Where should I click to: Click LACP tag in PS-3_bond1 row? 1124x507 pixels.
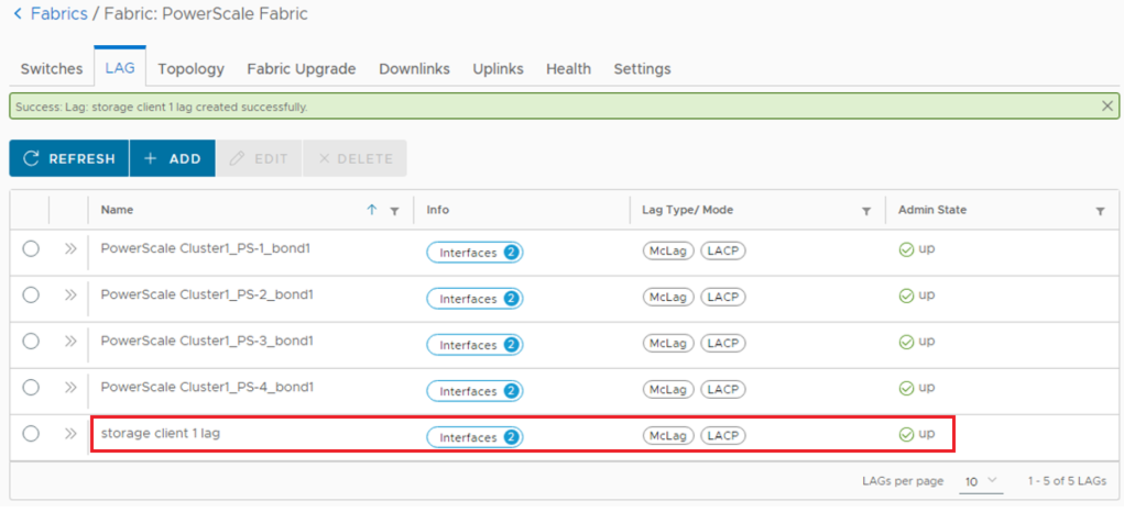pyautogui.click(x=723, y=343)
